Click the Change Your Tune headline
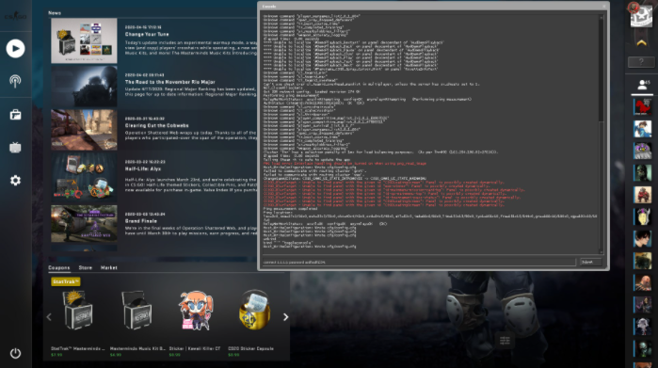 (x=147, y=35)
